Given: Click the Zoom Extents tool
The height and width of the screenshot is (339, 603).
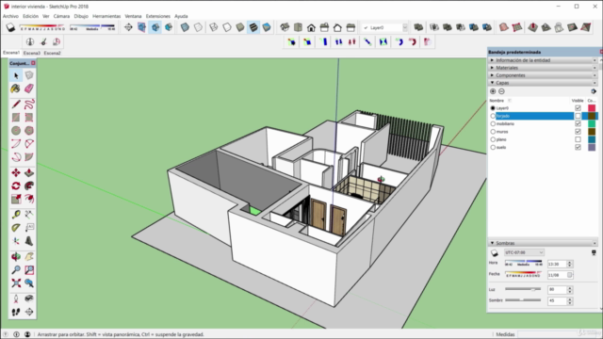Looking at the screenshot, I should pyautogui.click(x=16, y=283).
